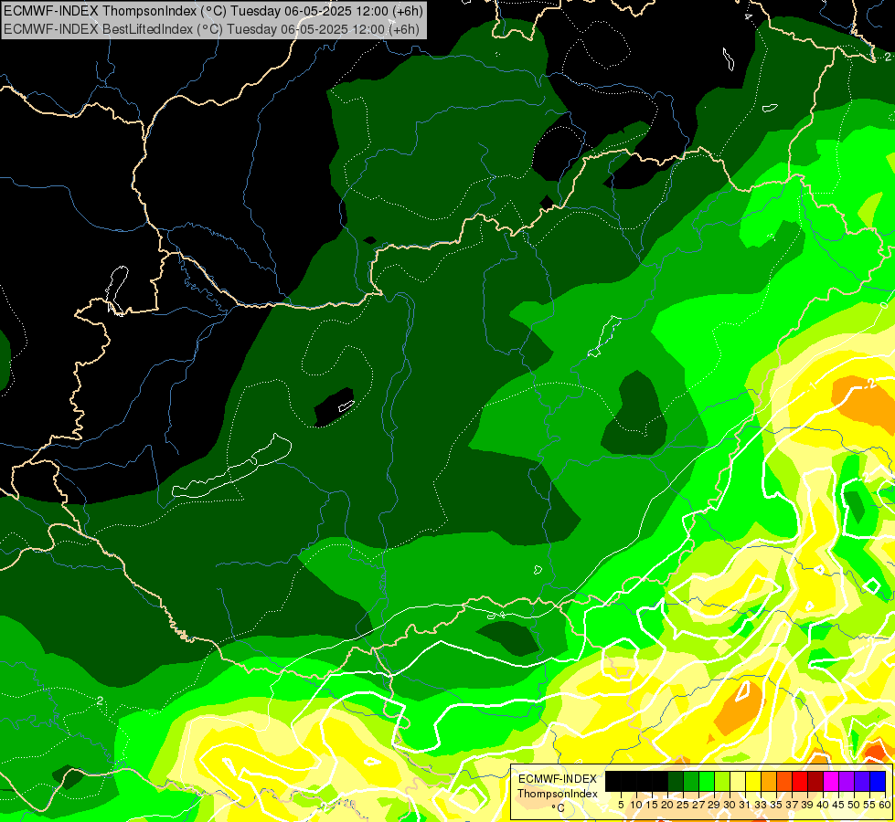
Task: Click the ECMWF-INDEX label inside the legend box
Action: (558, 779)
